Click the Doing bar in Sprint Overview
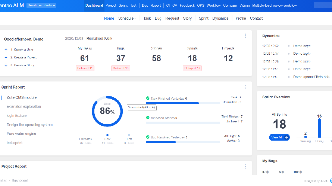 319,128
